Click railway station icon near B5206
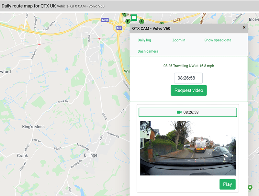 point(99,38)
